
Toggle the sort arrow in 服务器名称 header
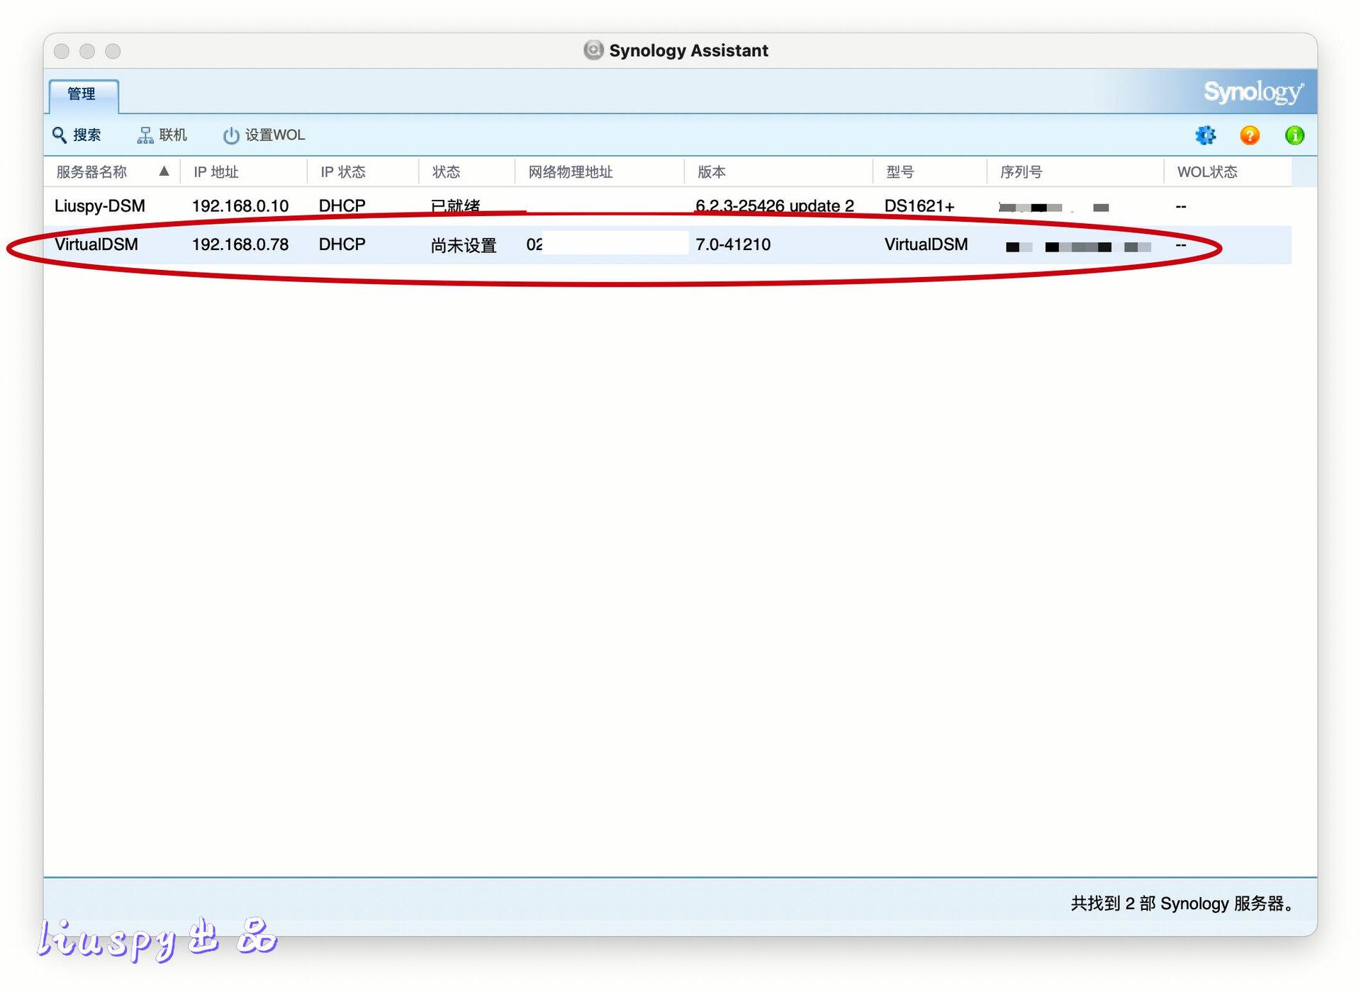pos(164,171)
